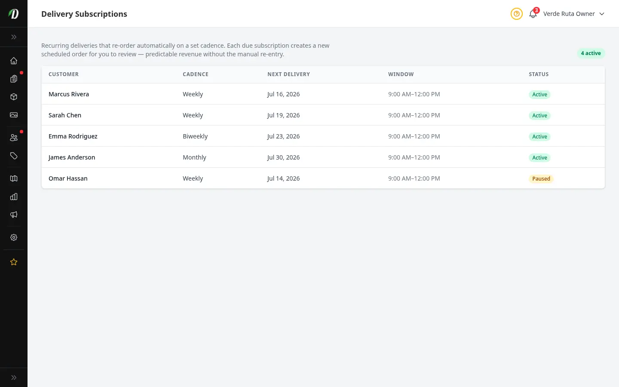The image size is (619, 387).
Task: Open the orders clipboard icon
Action: coord(14,79)
